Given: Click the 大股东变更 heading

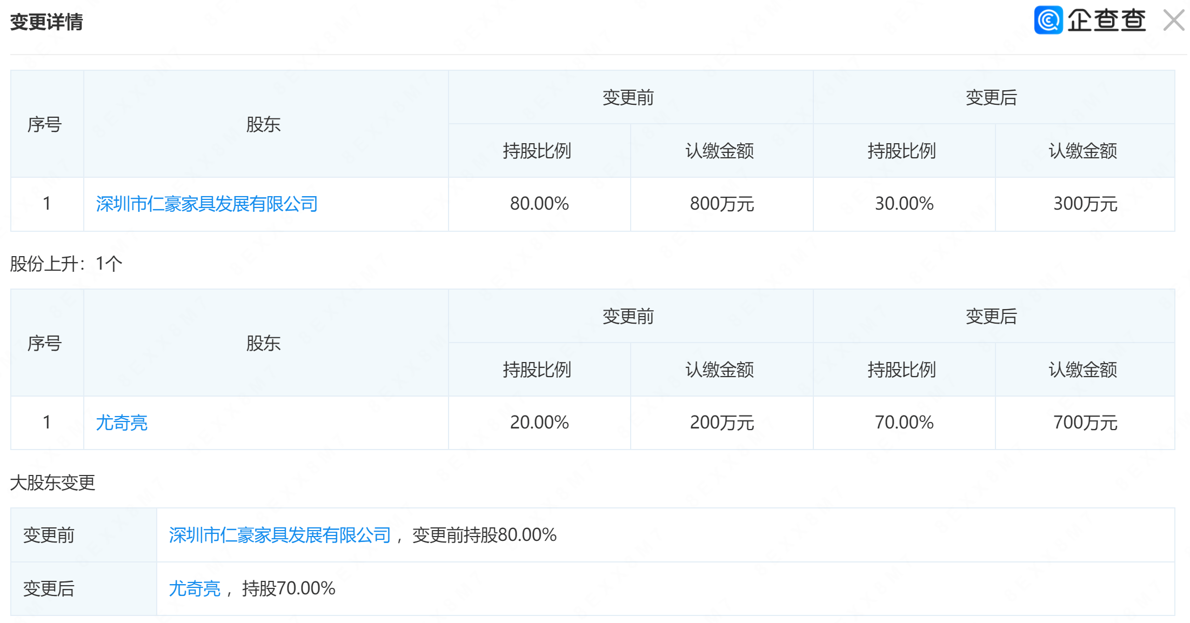Looking at the screenshot, I should click(x=52, y=483).
